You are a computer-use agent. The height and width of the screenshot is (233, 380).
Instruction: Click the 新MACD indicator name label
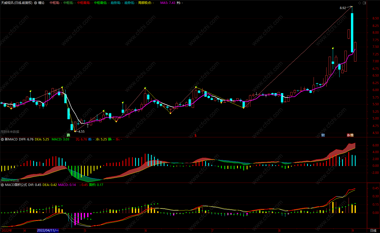(11, 139)
